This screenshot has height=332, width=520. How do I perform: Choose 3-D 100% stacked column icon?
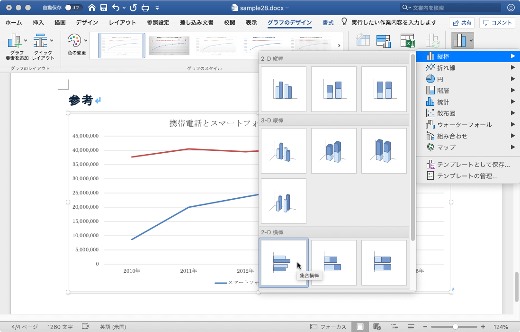(x=384, y=151)
